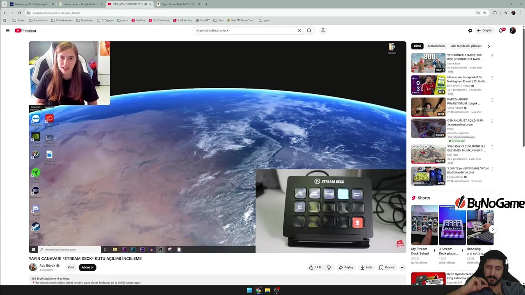The height and width of the screenshot is (295, 525).
Task: Mute the YouTube tab speaker icon
Action: click(145, 4)
